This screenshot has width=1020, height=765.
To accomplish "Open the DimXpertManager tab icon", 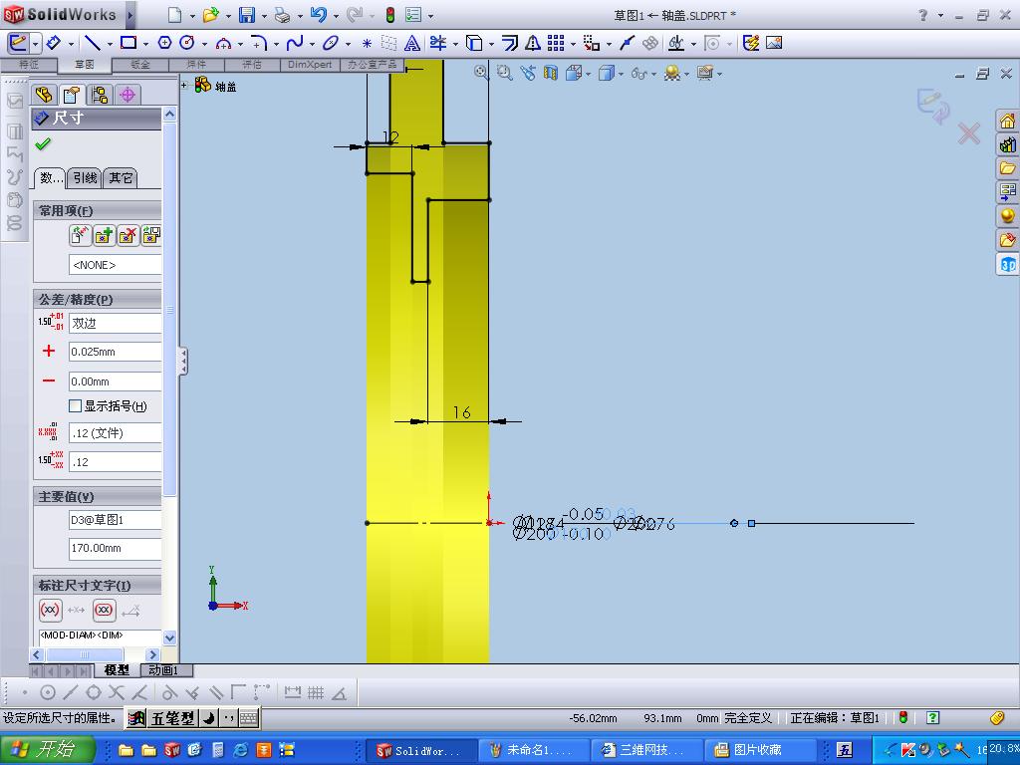I will pos(127,95).
